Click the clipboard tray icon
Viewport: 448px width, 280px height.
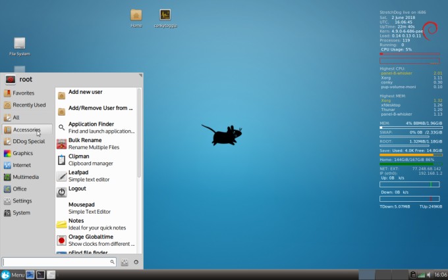[x=413, y=275]
